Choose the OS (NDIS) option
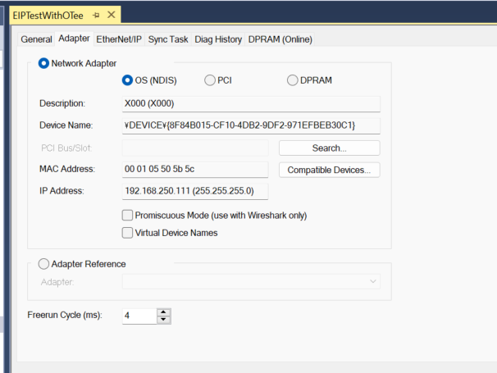497x373 pixels. [x=127, y=80]
